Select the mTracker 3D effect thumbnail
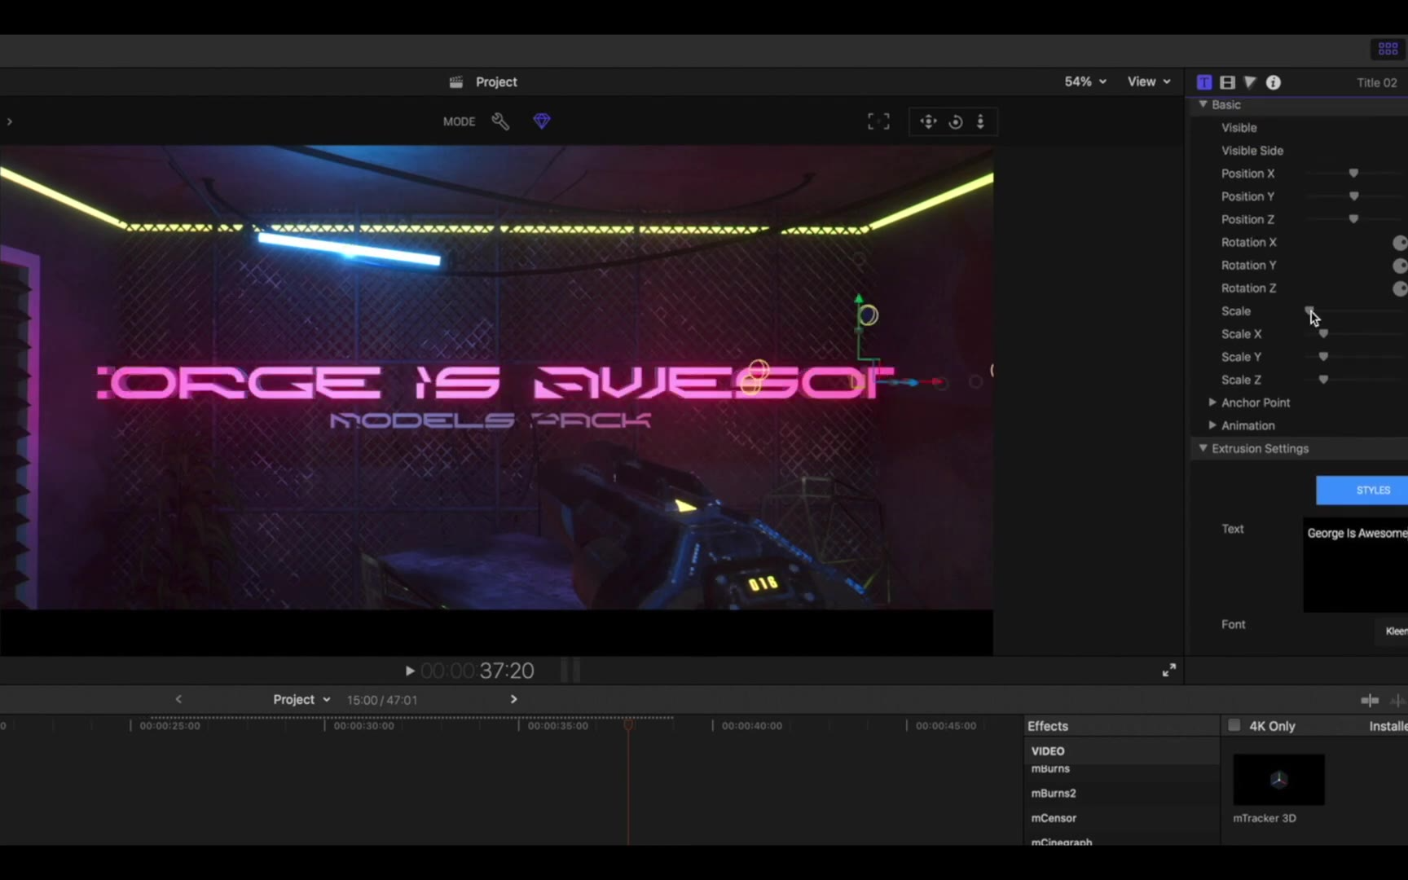 click(1278, 780)
